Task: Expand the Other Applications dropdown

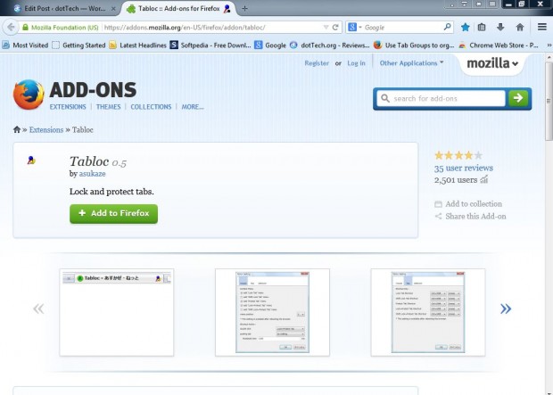Action: 411,62
